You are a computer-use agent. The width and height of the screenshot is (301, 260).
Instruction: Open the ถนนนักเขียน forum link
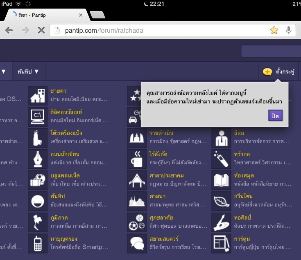click(65, 154)
